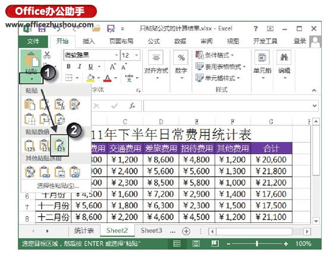This screenshot has height=258, width=333.
Task: Click the Decrease Font Size icon
Action: click(x=124, y=67)
